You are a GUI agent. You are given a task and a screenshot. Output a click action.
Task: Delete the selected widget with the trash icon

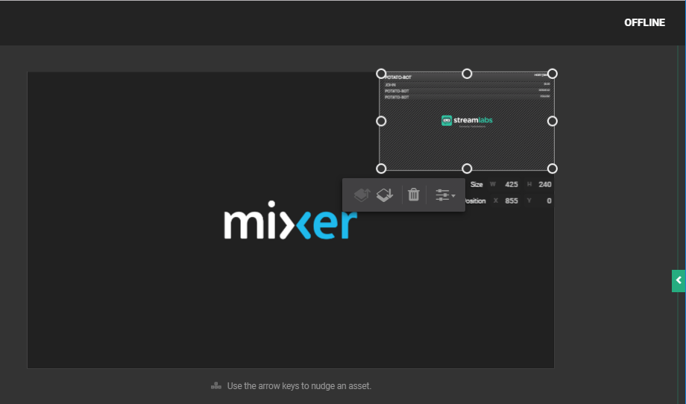pos(413,195)
